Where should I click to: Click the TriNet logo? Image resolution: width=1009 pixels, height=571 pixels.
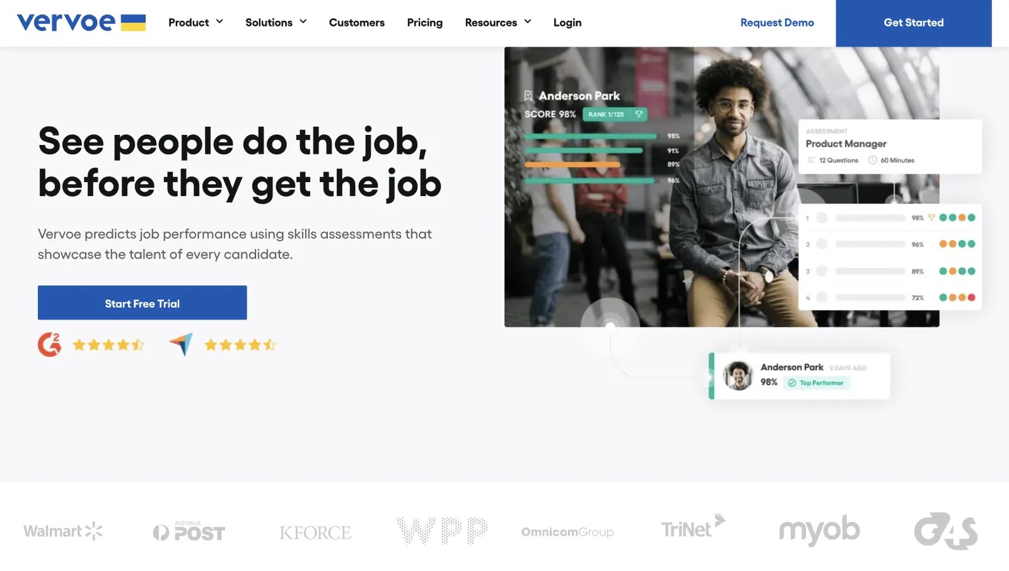(693, 527)
